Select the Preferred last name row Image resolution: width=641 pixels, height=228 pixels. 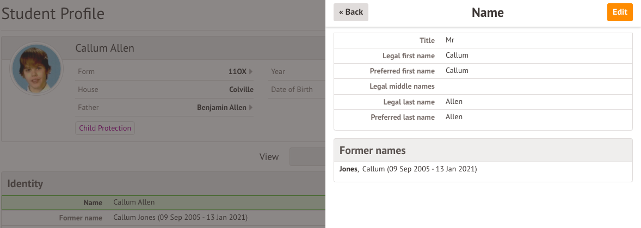483,117
